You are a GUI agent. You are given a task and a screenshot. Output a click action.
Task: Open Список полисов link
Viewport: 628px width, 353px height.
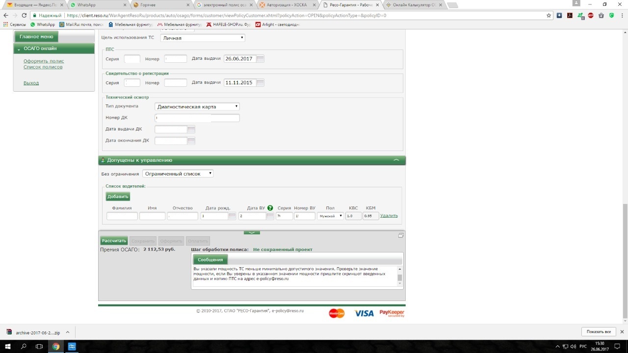[43, 67]
